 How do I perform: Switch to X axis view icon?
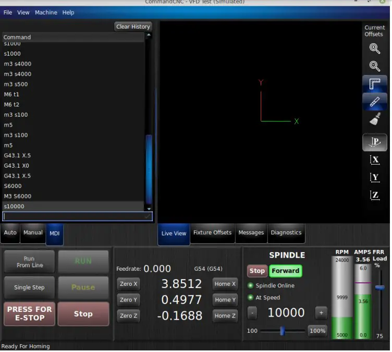coord(374,160)
